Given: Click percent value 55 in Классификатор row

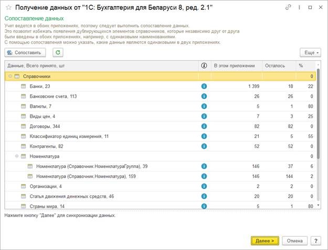Looking at the screenshot, I should tap(311, 136).
